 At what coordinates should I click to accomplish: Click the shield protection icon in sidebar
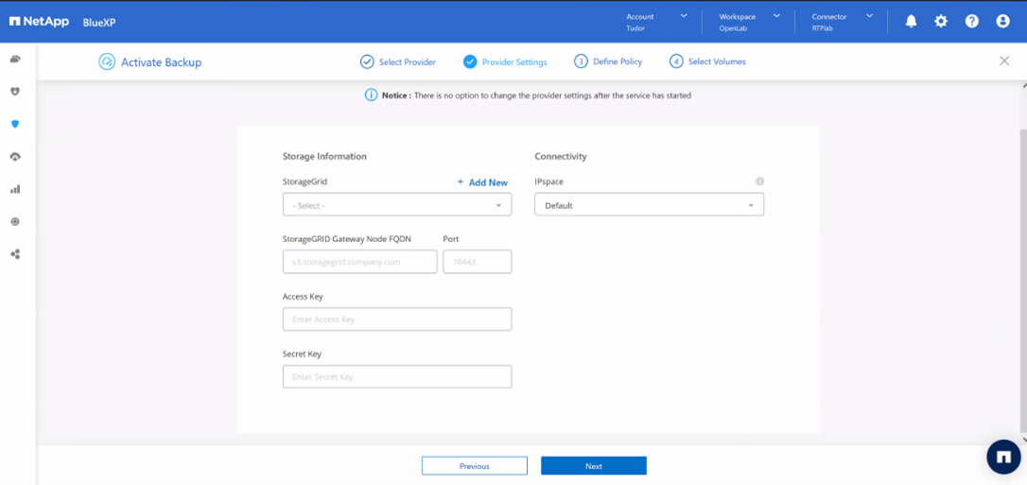tap(15, 92)
